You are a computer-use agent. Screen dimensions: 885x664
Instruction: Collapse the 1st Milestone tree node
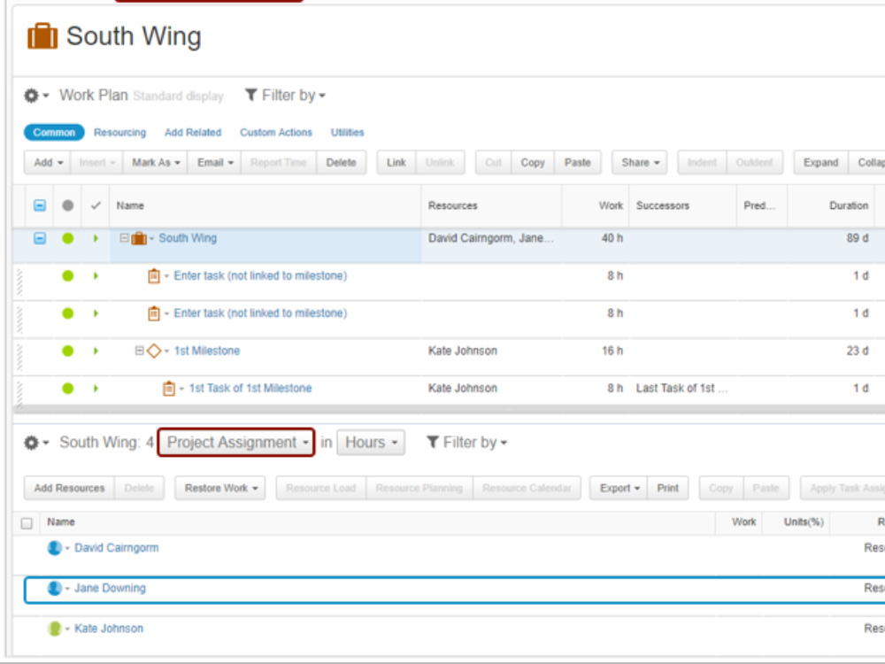click(139, 351)
